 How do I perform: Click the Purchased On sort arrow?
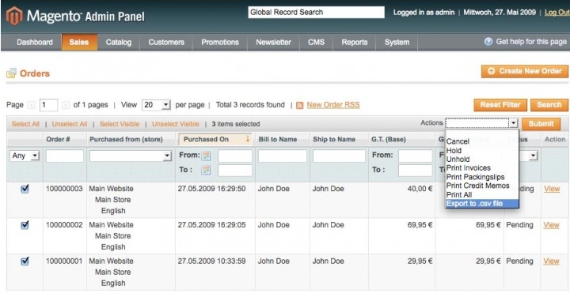[248, 139]
